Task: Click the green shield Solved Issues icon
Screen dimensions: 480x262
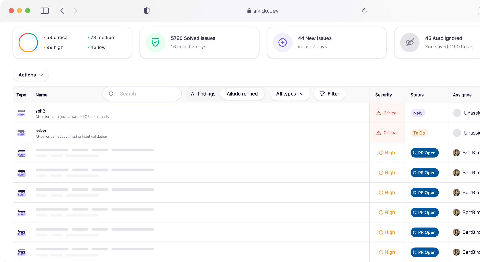Action: coord(155,42)
